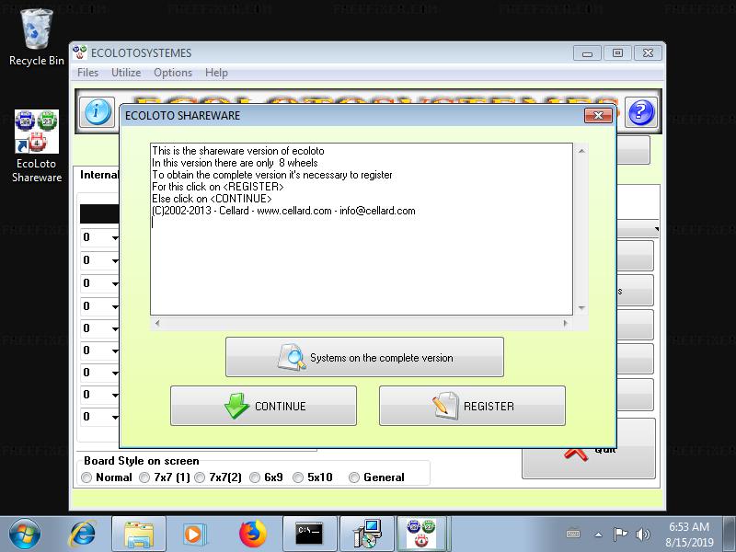Click the blue info icon in ECOLOTOSYSTEMES

click(98, 111)
